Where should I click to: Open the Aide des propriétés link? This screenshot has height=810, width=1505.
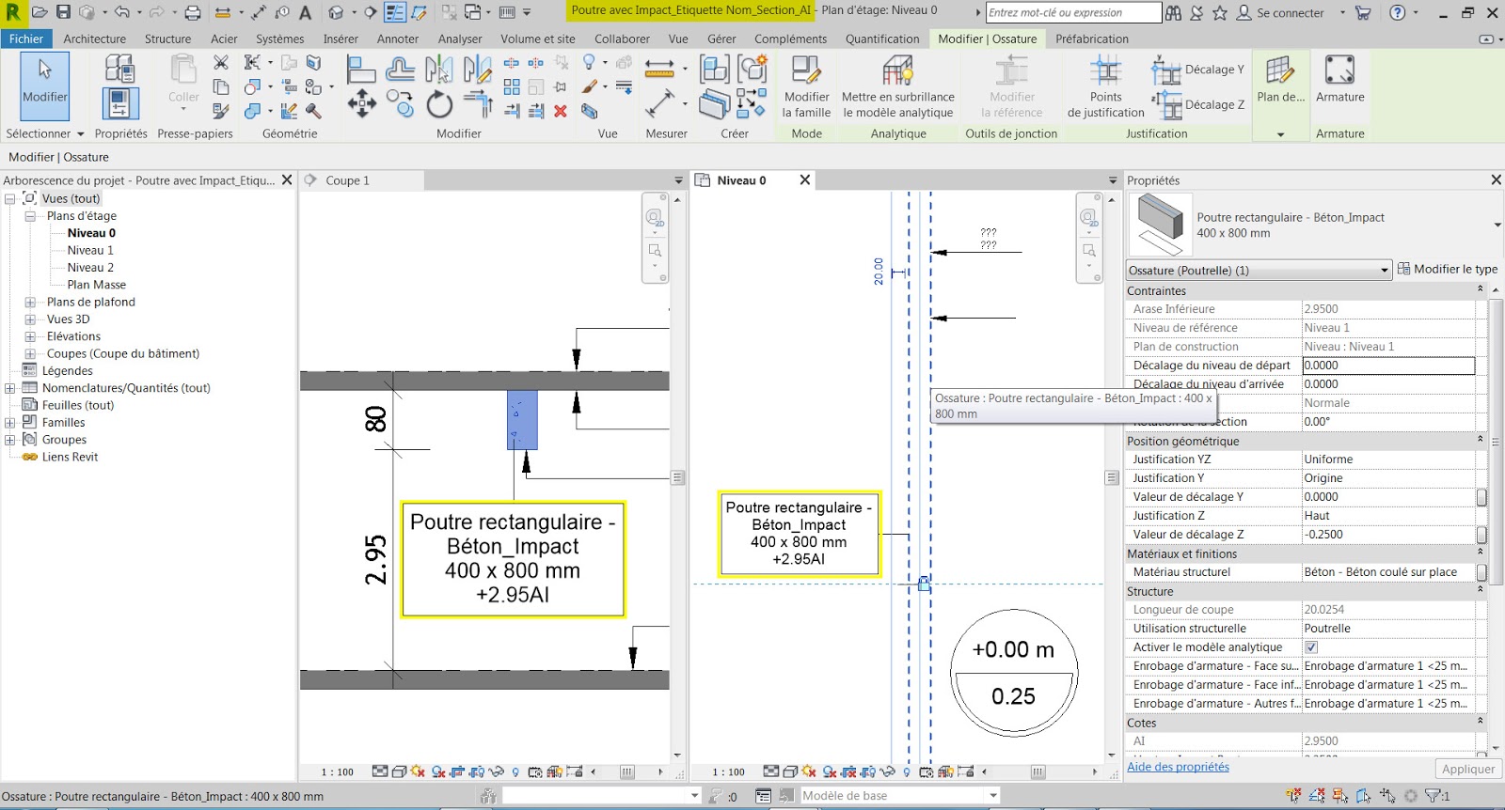1178,767
